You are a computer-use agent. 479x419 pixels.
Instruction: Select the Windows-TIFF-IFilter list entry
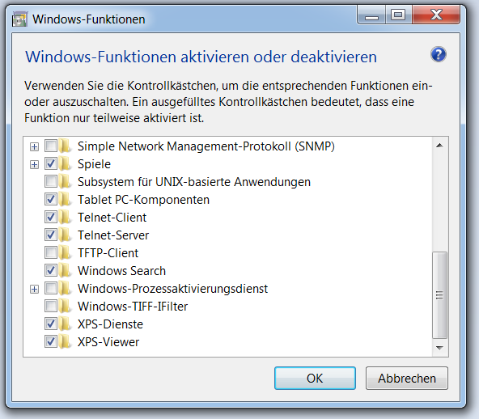(x=133, y=307)
